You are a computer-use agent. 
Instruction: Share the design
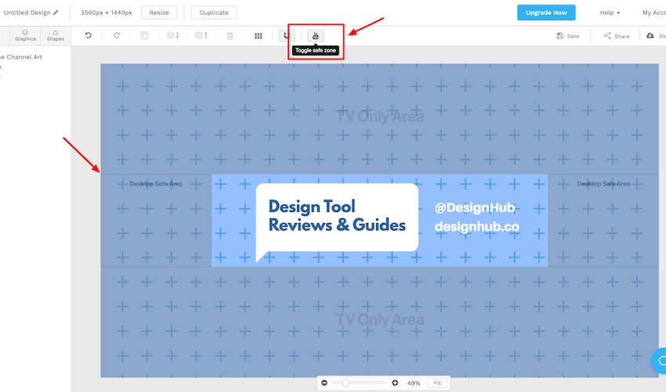(617, 36)
